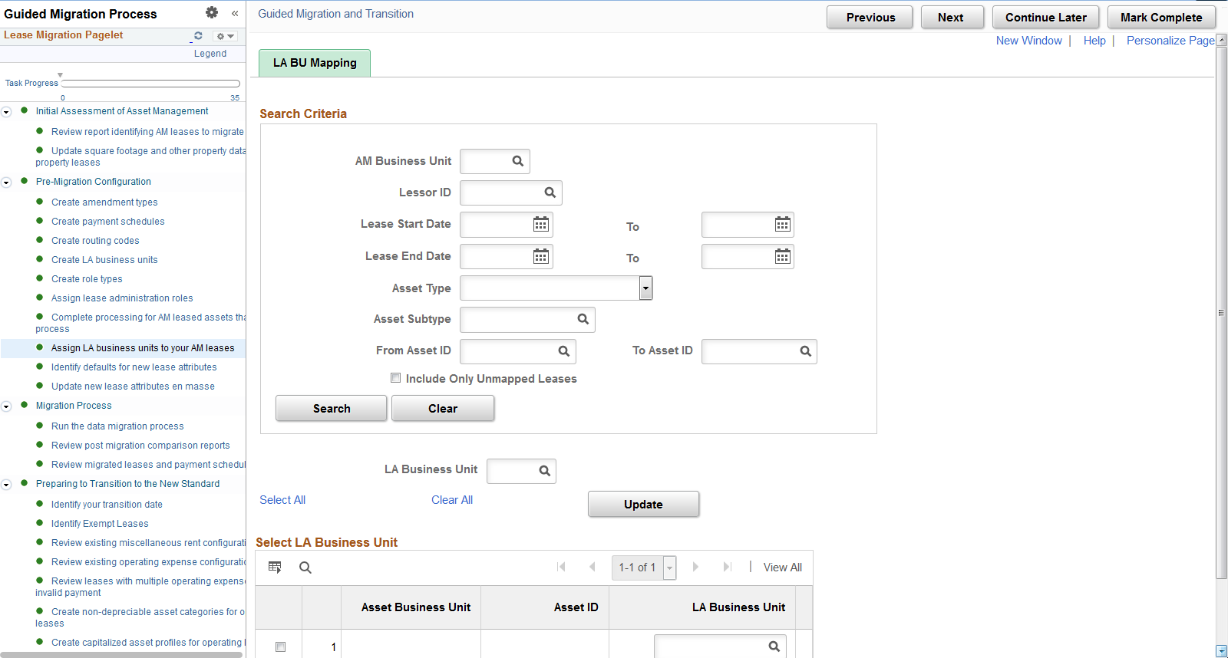Open Lease Start Date To calendar picker
1228x658 pixels.
coord(783,224)
